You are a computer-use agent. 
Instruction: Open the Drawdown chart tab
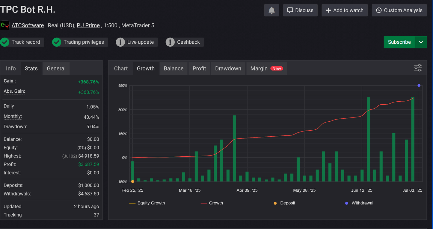[228, 68]
